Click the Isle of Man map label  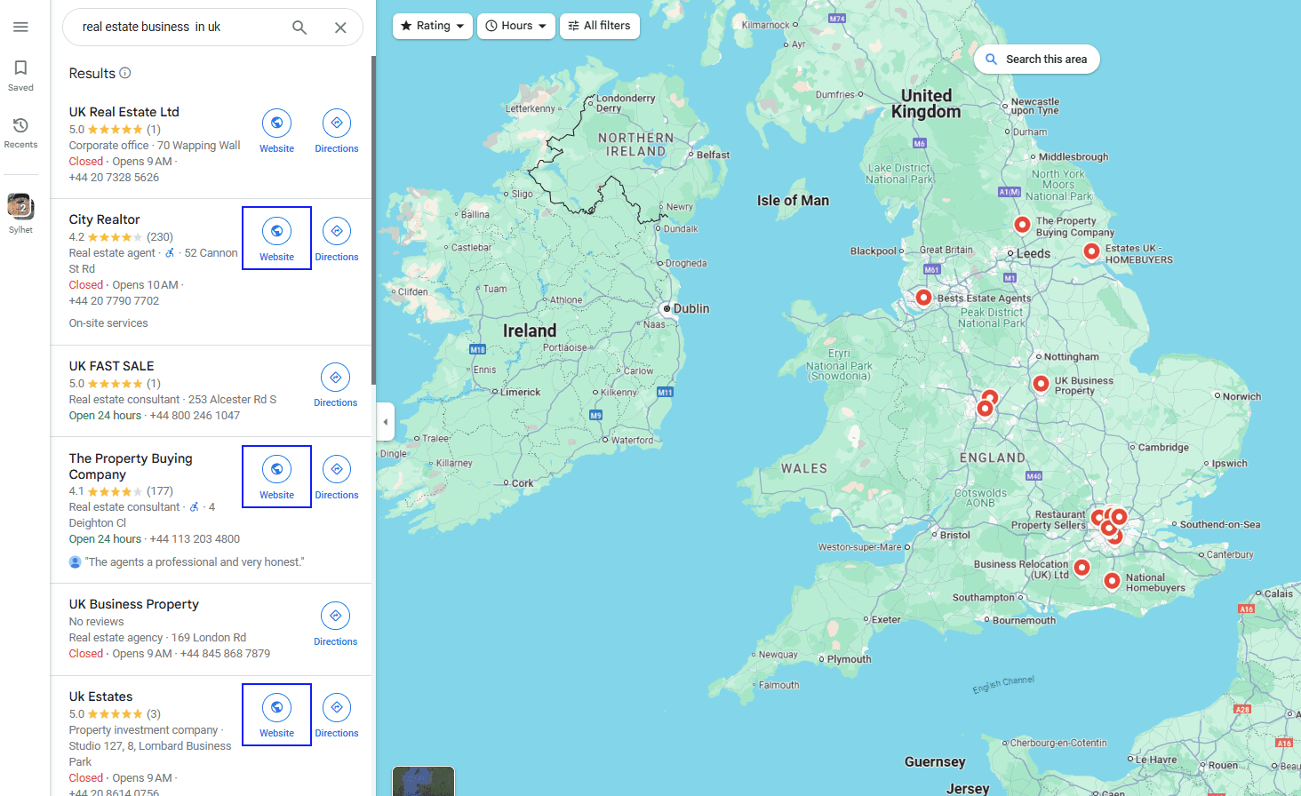tap(793, 201)
